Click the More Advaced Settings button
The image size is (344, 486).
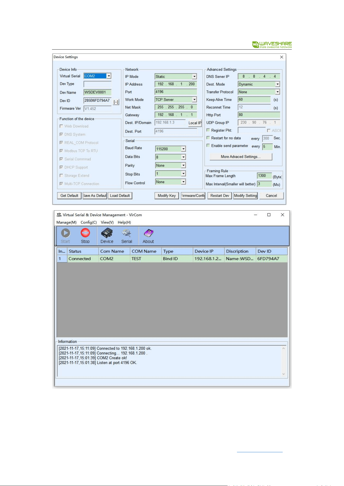click(x=241, y=157)
